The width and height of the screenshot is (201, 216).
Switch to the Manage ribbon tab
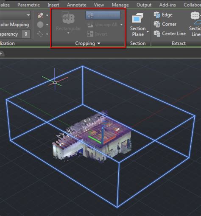[120, 5]
